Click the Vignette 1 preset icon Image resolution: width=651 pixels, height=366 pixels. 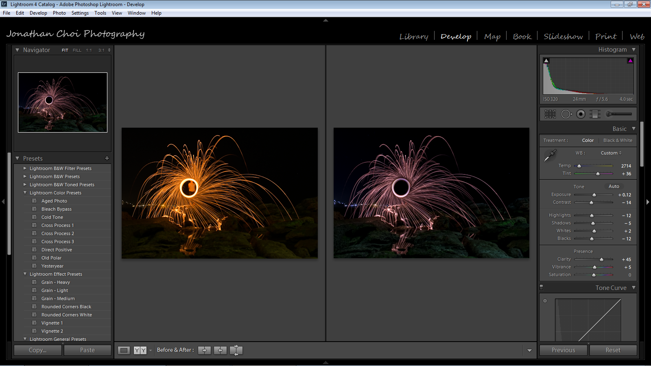click(34, 323)
